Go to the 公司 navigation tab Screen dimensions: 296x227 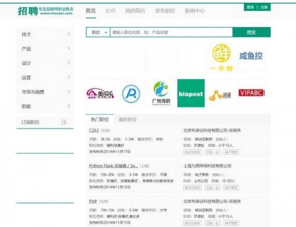(x=110, y=11)
